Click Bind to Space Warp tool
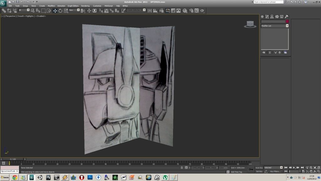The image size is (321, 181). (15, 11)
